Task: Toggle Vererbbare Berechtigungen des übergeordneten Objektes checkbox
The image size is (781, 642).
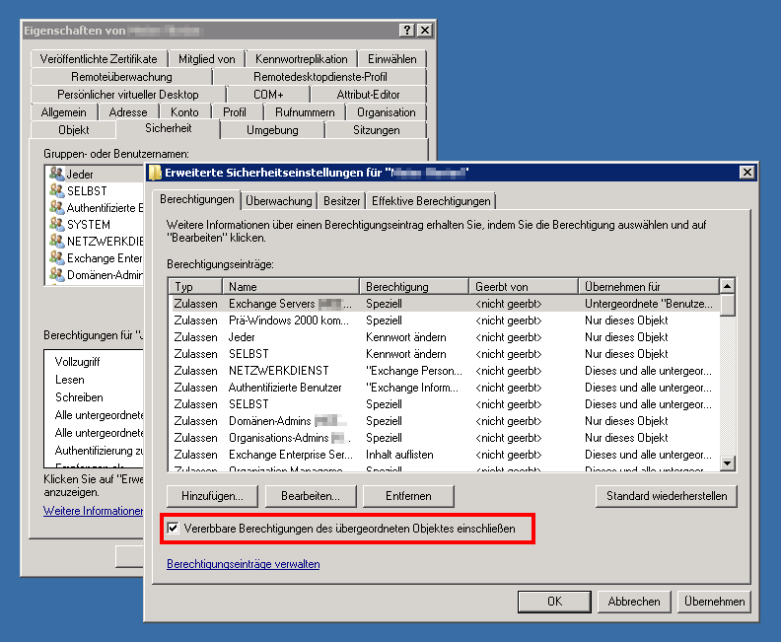Action: (x=173, y=528)
